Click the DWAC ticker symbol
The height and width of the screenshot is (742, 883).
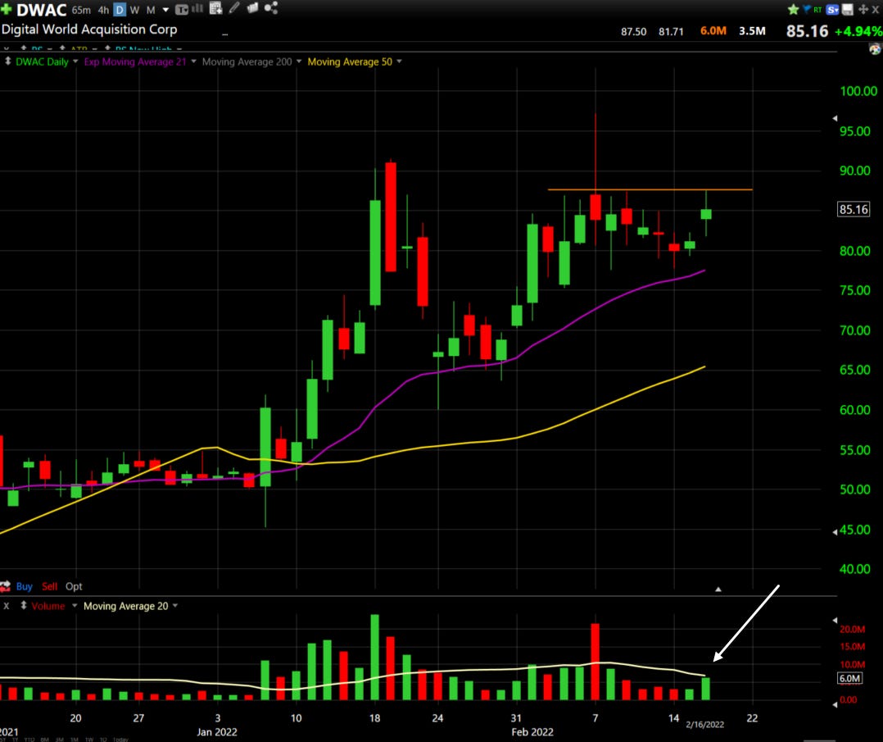42,10
